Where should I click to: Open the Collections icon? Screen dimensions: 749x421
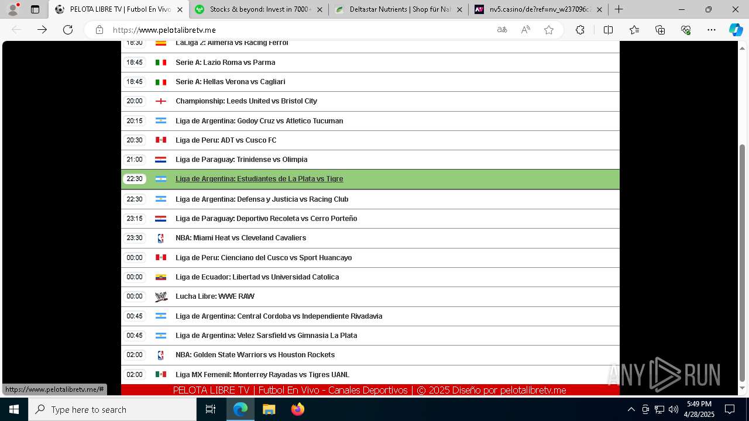(x=660, y=30)
